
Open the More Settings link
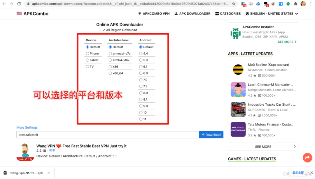pos(27,127)
